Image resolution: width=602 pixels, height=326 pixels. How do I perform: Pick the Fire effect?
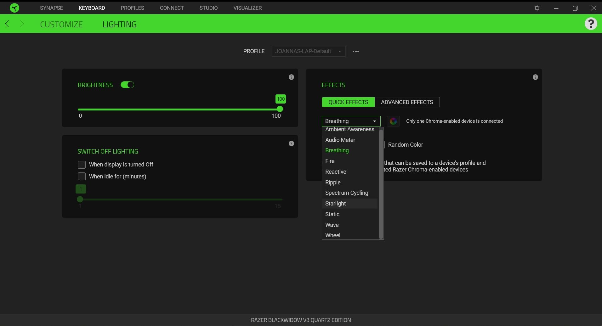pyautogui.click(x=350, y=161)
